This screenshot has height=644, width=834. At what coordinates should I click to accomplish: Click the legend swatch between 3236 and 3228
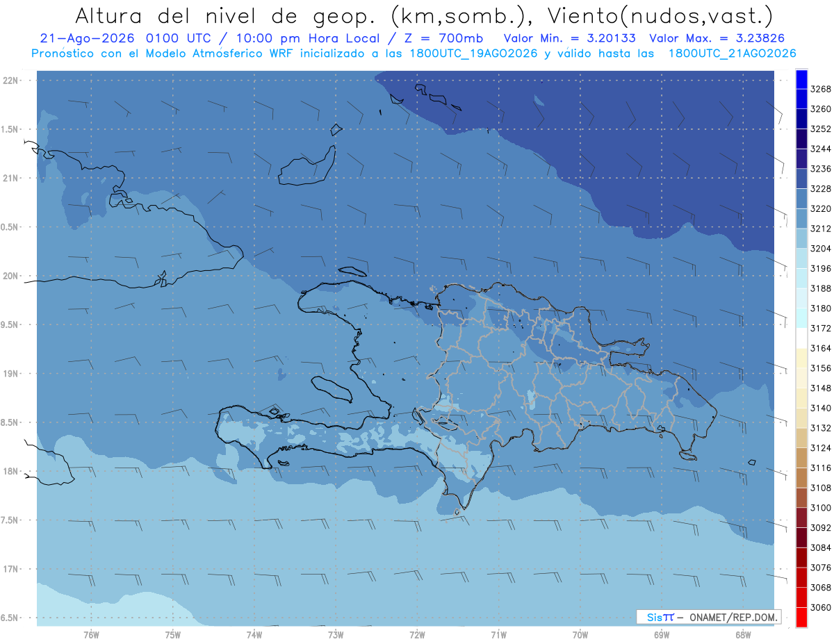[x=801, y=179]
